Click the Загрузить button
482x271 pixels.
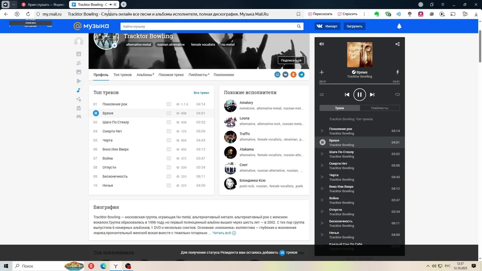pyautogui.click(x=354, y=26)
